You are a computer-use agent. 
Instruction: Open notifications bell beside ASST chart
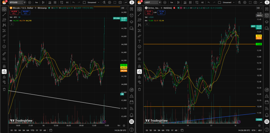[267, 115]
